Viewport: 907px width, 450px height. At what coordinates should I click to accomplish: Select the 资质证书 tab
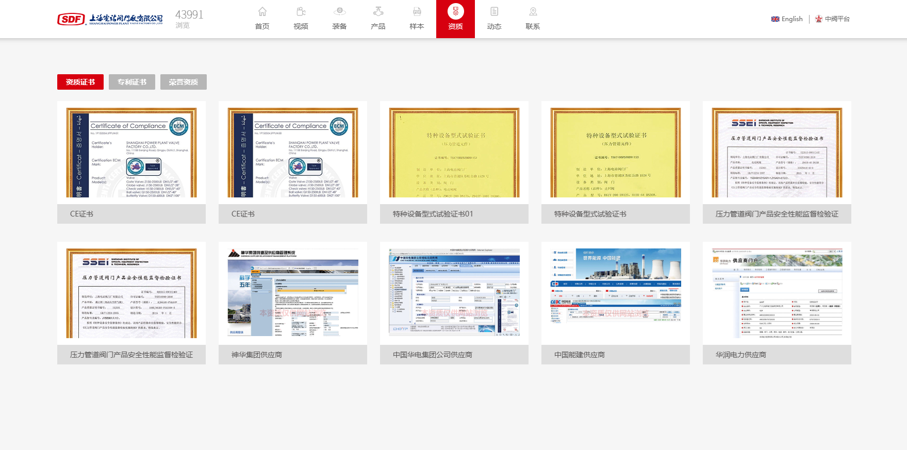80,82
